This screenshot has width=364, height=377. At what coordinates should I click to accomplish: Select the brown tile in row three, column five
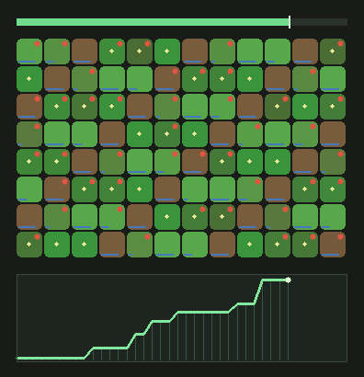pos(140,107)
